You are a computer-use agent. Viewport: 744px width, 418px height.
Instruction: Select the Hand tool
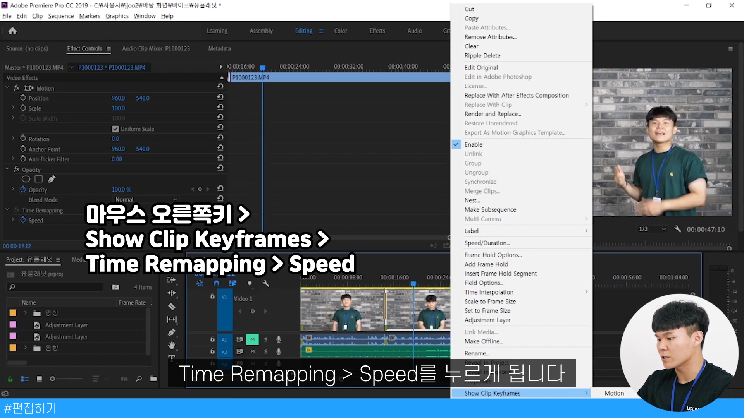[x=172, y=345]
